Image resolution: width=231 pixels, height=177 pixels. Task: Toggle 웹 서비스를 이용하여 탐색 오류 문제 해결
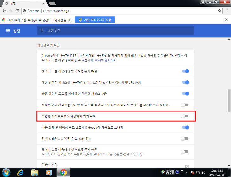pos(186,71)
